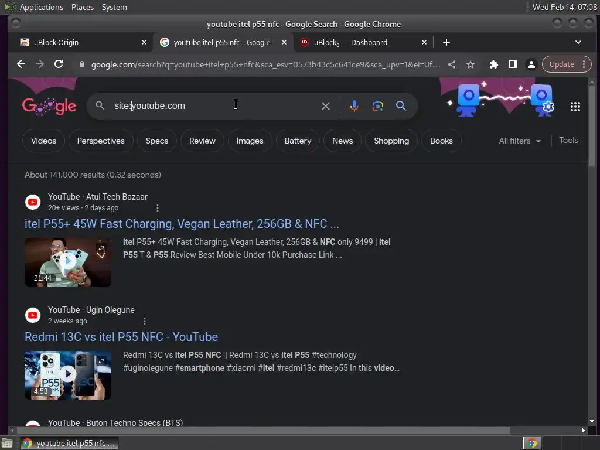Select the youtube itel p55 nfc tab
Screen dimensions: 600x450
pyautogui.click(x=221, y=42)
